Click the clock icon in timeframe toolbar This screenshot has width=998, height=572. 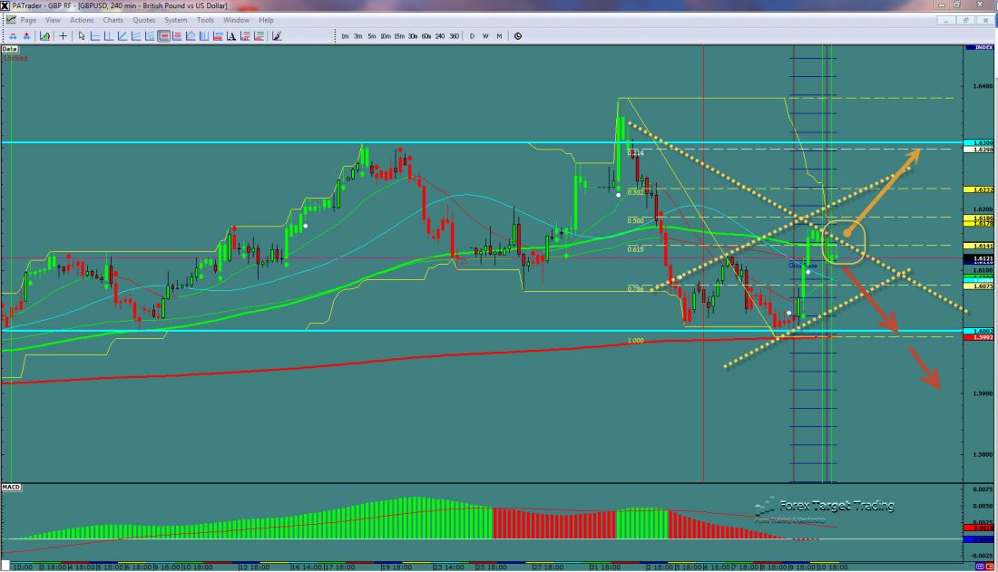tap(517, 36)
